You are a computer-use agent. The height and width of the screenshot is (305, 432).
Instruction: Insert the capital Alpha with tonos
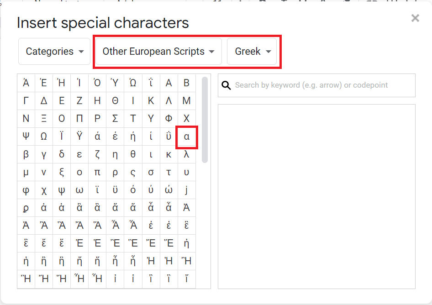(26, 83)
